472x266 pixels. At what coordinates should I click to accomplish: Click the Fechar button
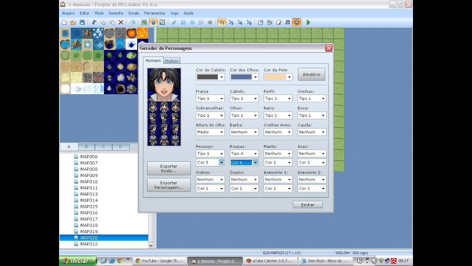(x=308, y=205)
